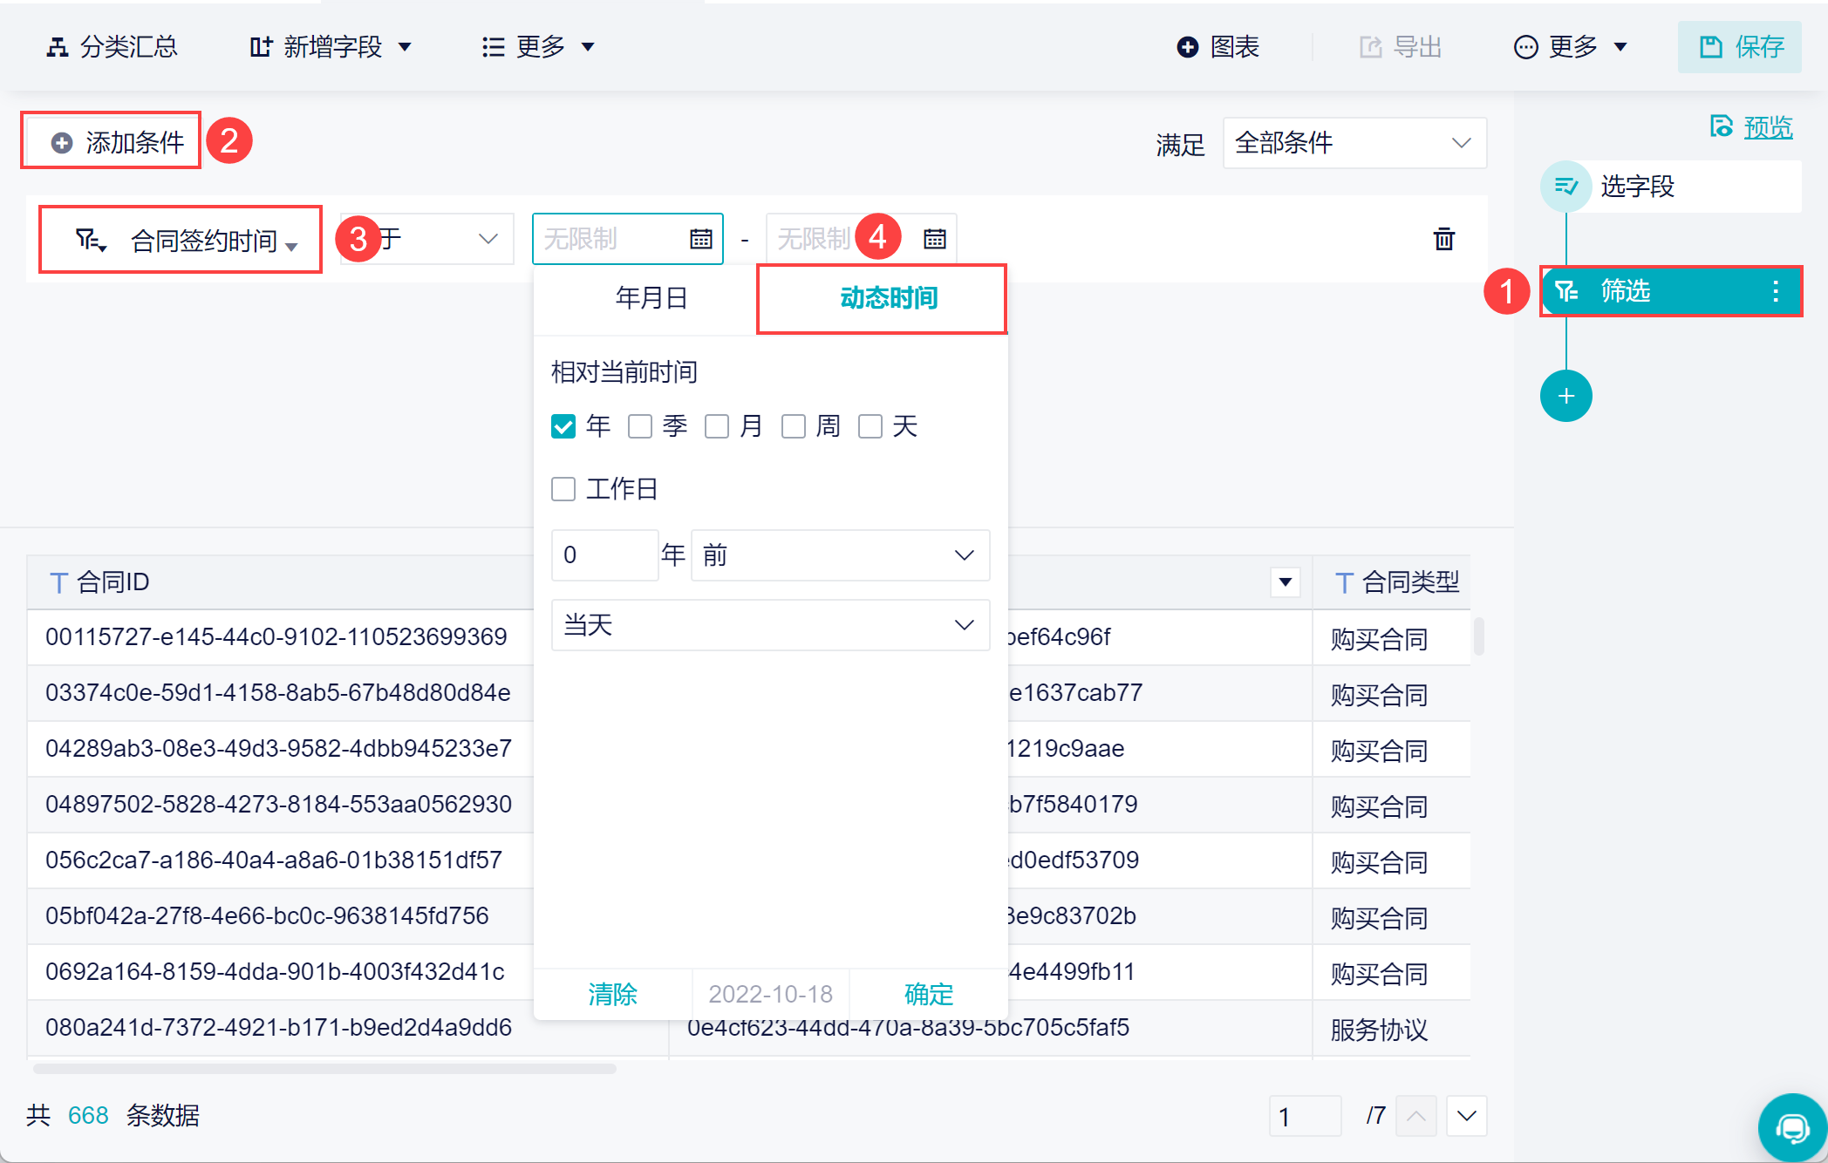Click the 选字段 step icon
Image resolution: width=1828 pixels, height=1163 pixels.
1565,186
